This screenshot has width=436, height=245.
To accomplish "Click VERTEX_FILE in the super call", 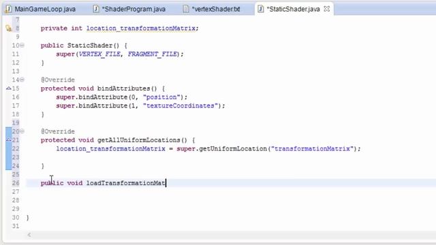I will 100,54.
